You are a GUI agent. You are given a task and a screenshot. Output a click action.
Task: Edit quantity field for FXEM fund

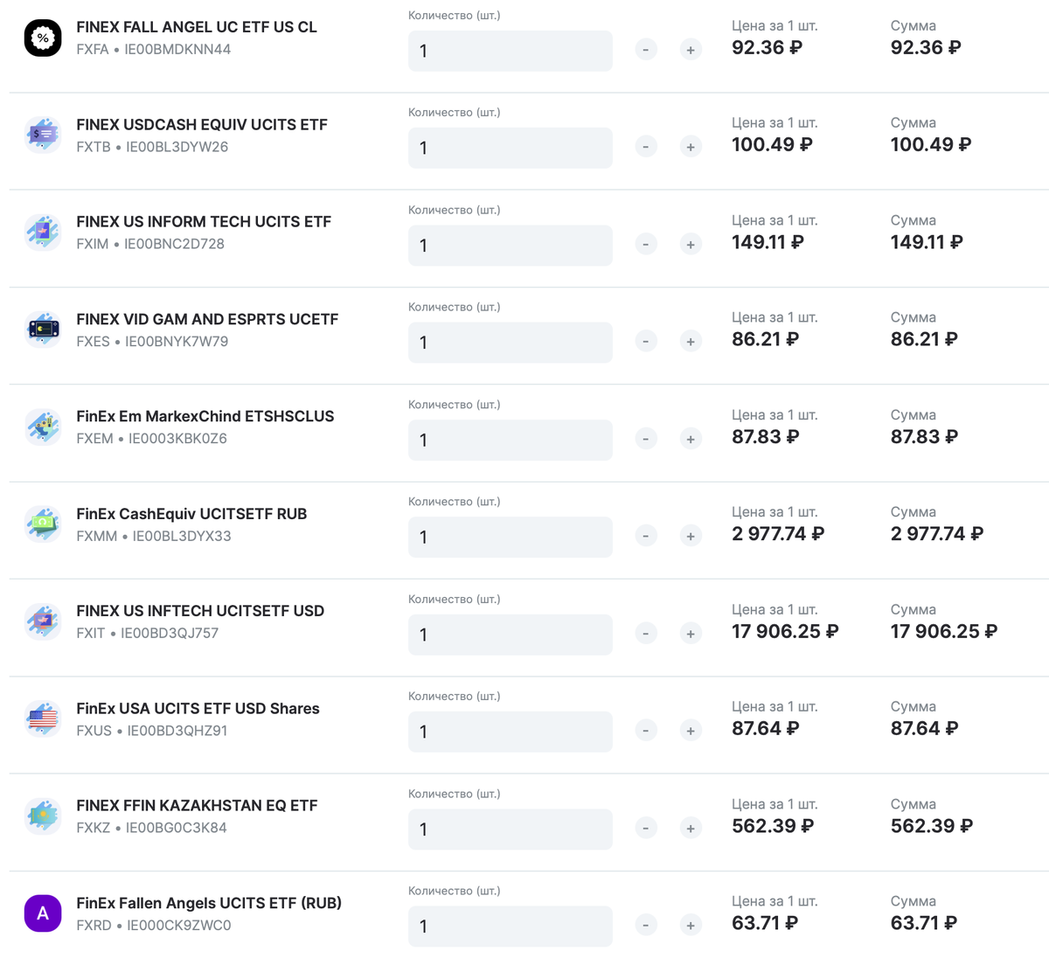pos(510,440)
